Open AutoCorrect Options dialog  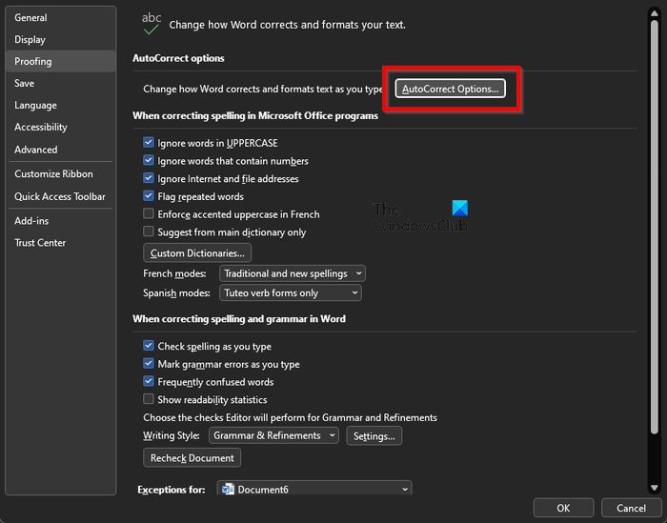coord(450,89)
